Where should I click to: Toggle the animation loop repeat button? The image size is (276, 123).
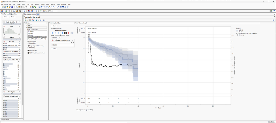(65, 33)
